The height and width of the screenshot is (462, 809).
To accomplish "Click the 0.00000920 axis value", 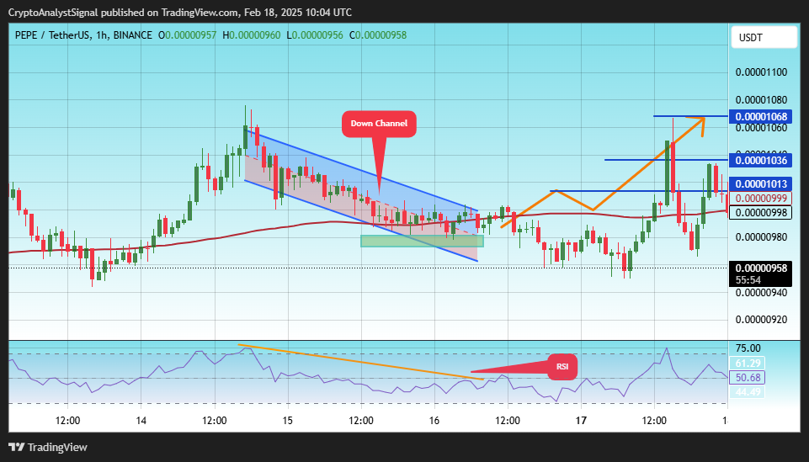I will click(x=761, y=320).
